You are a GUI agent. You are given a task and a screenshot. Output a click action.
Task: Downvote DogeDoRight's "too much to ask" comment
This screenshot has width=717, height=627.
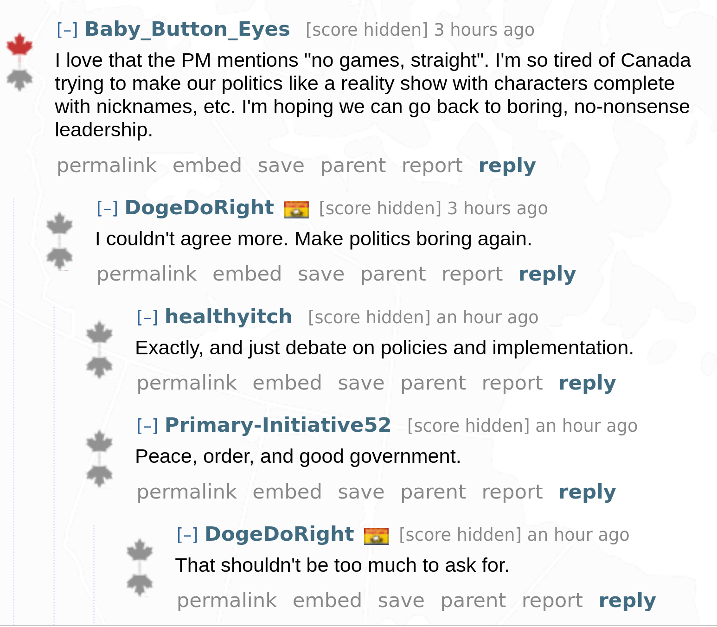coord(140,585)
